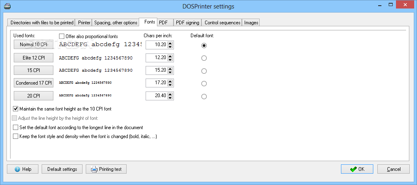Cancel the settings dialog
This screenshot has width=417, height=185.
(393, 169)
